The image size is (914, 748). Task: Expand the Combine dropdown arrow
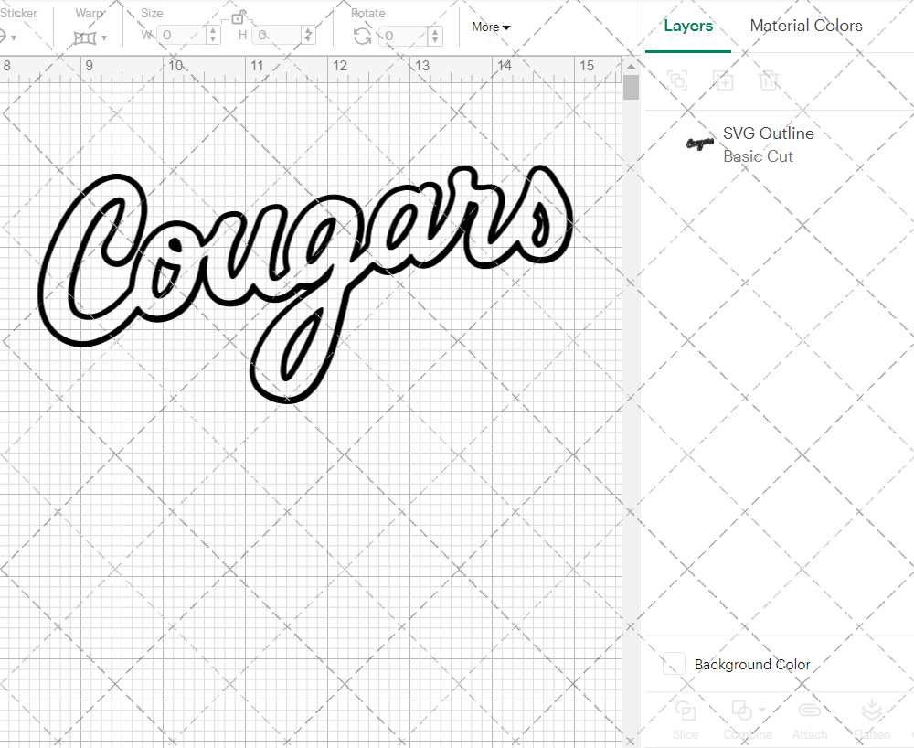tap(762, 710)
